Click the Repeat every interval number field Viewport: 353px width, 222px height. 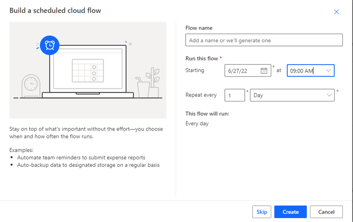[235, 95]
